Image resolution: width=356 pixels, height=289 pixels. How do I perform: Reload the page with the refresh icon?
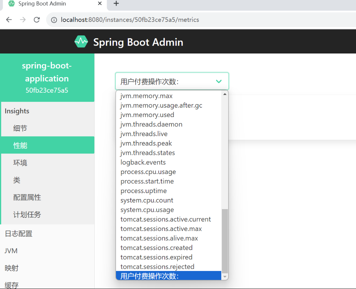[x=37, y=20]
